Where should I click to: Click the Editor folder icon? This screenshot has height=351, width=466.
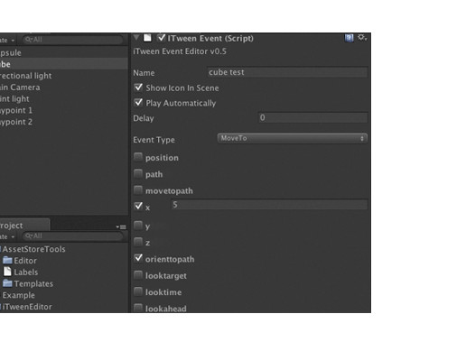tap(7, 260)
